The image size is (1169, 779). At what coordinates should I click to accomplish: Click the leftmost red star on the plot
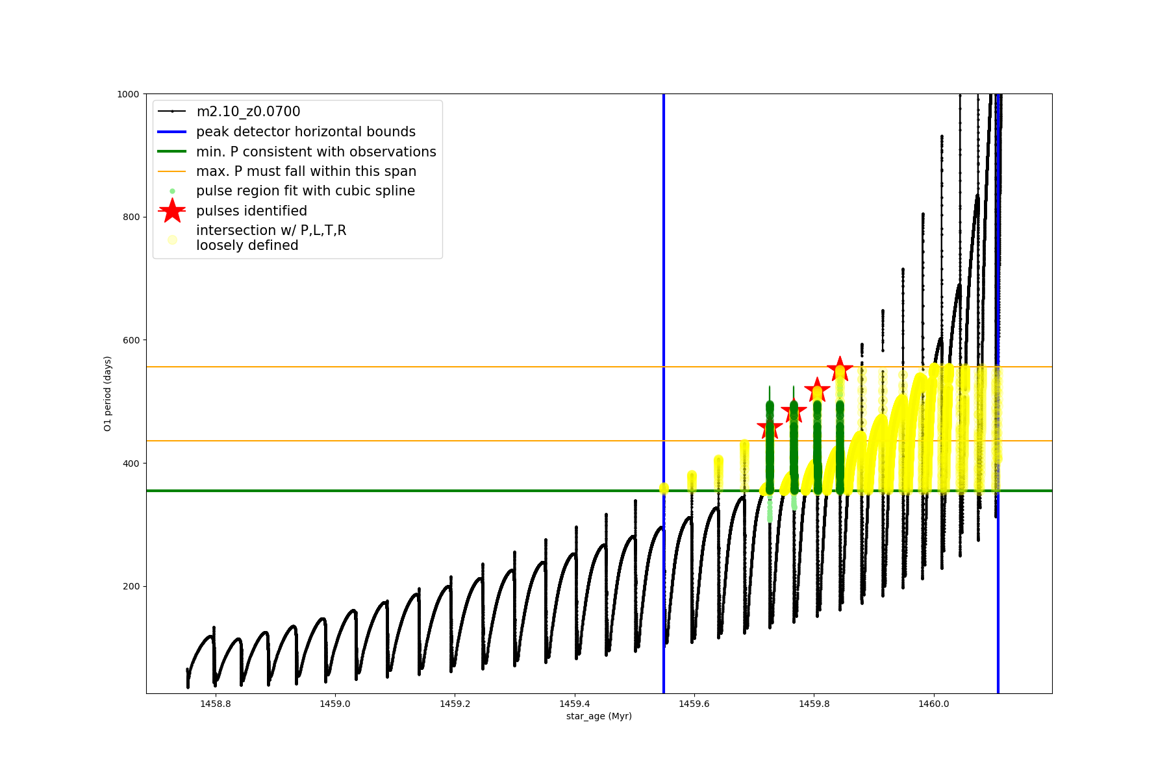coord(770,428)
